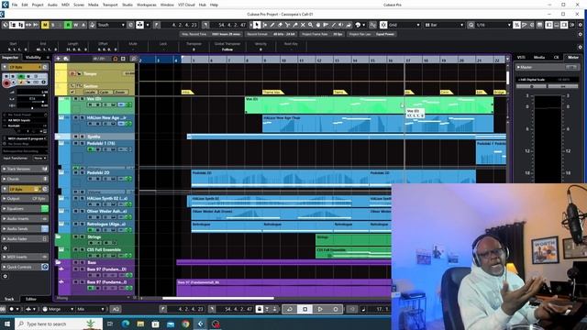Image resolution: width=587 pixels, height=330 pixels.
Task: Open the Grid snap type dropdown
Action: [x=404, y=25]
